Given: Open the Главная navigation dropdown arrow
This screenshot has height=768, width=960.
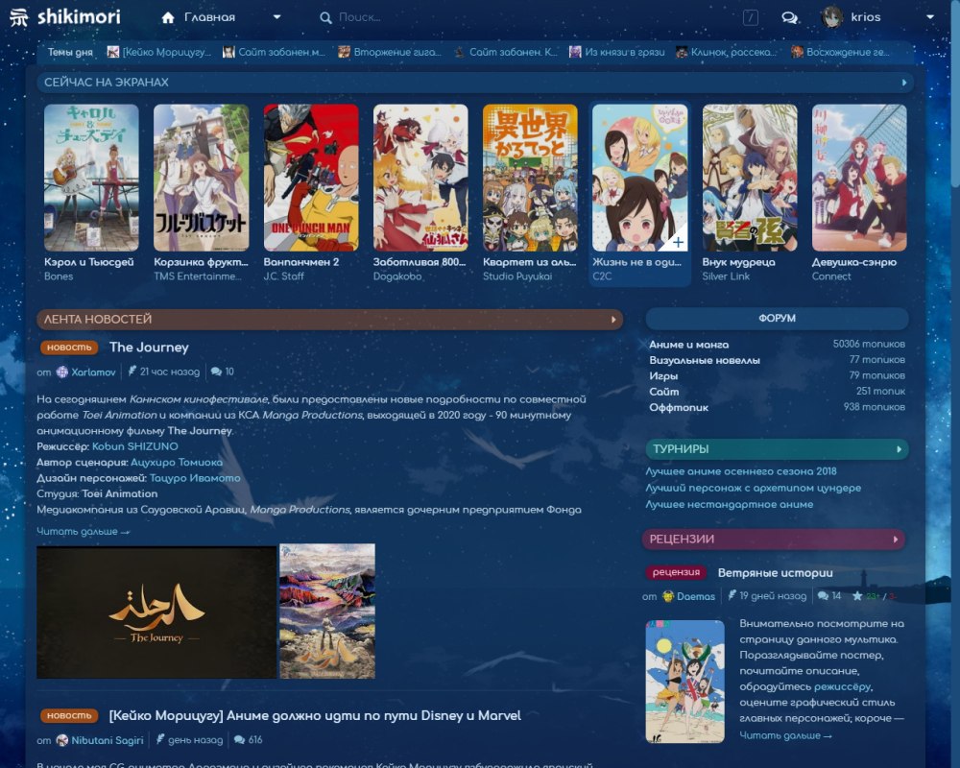Looking at the screenshot, I should pyautogui.click(x=276, y=17).
